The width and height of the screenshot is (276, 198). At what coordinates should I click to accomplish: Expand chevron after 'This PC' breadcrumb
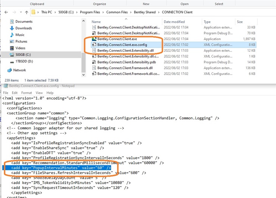pyautogui.click(x=55, y=12)
